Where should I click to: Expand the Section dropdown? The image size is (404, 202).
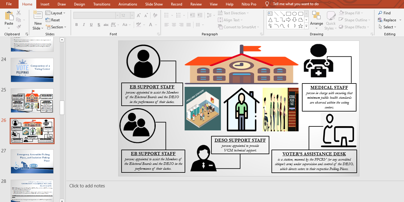(56, 27)
